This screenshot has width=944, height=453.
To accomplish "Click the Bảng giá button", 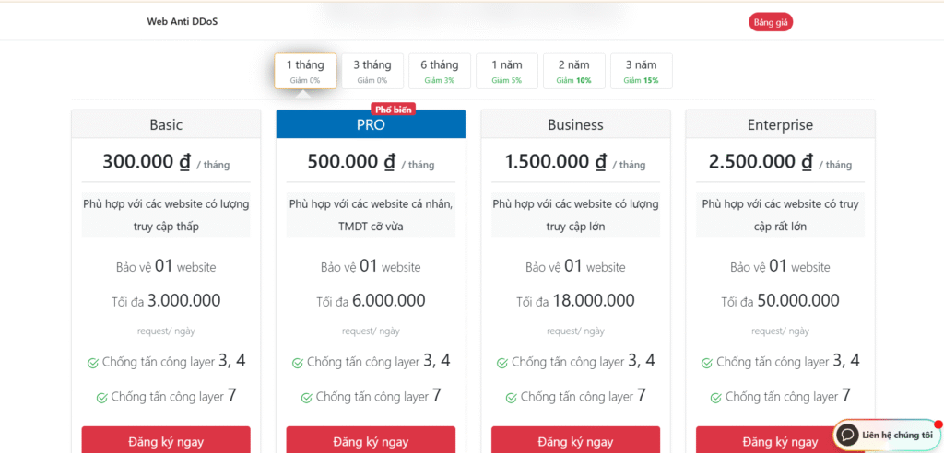I will point(771,22).
